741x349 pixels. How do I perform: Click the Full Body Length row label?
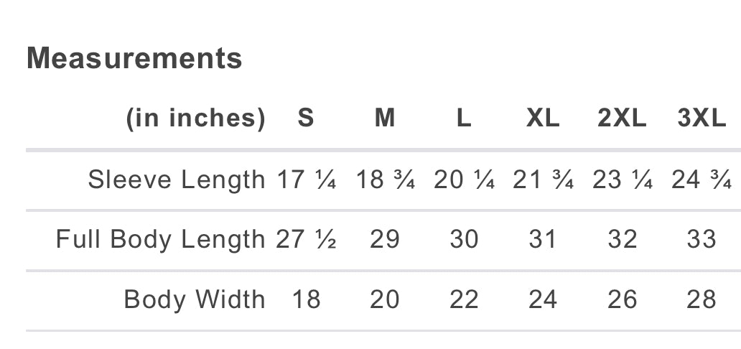tap(160, 240)
